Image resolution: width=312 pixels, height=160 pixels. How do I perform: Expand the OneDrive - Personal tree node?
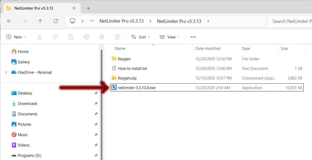[6, 72]
